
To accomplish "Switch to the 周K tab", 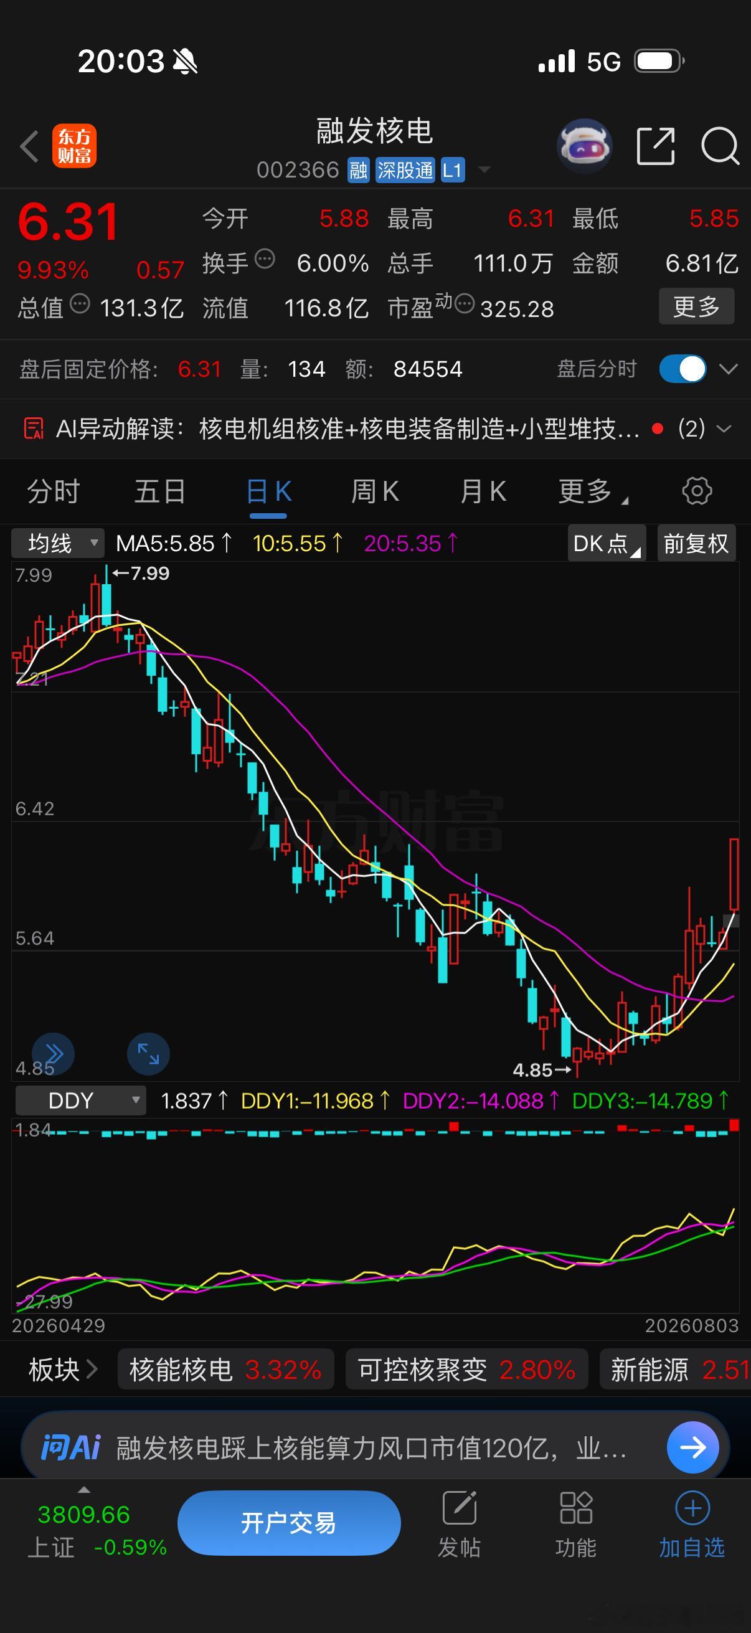I will pos(374,491).
